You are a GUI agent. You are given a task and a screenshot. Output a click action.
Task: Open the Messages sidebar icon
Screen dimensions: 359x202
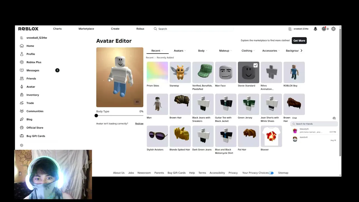tap(22, 70)
